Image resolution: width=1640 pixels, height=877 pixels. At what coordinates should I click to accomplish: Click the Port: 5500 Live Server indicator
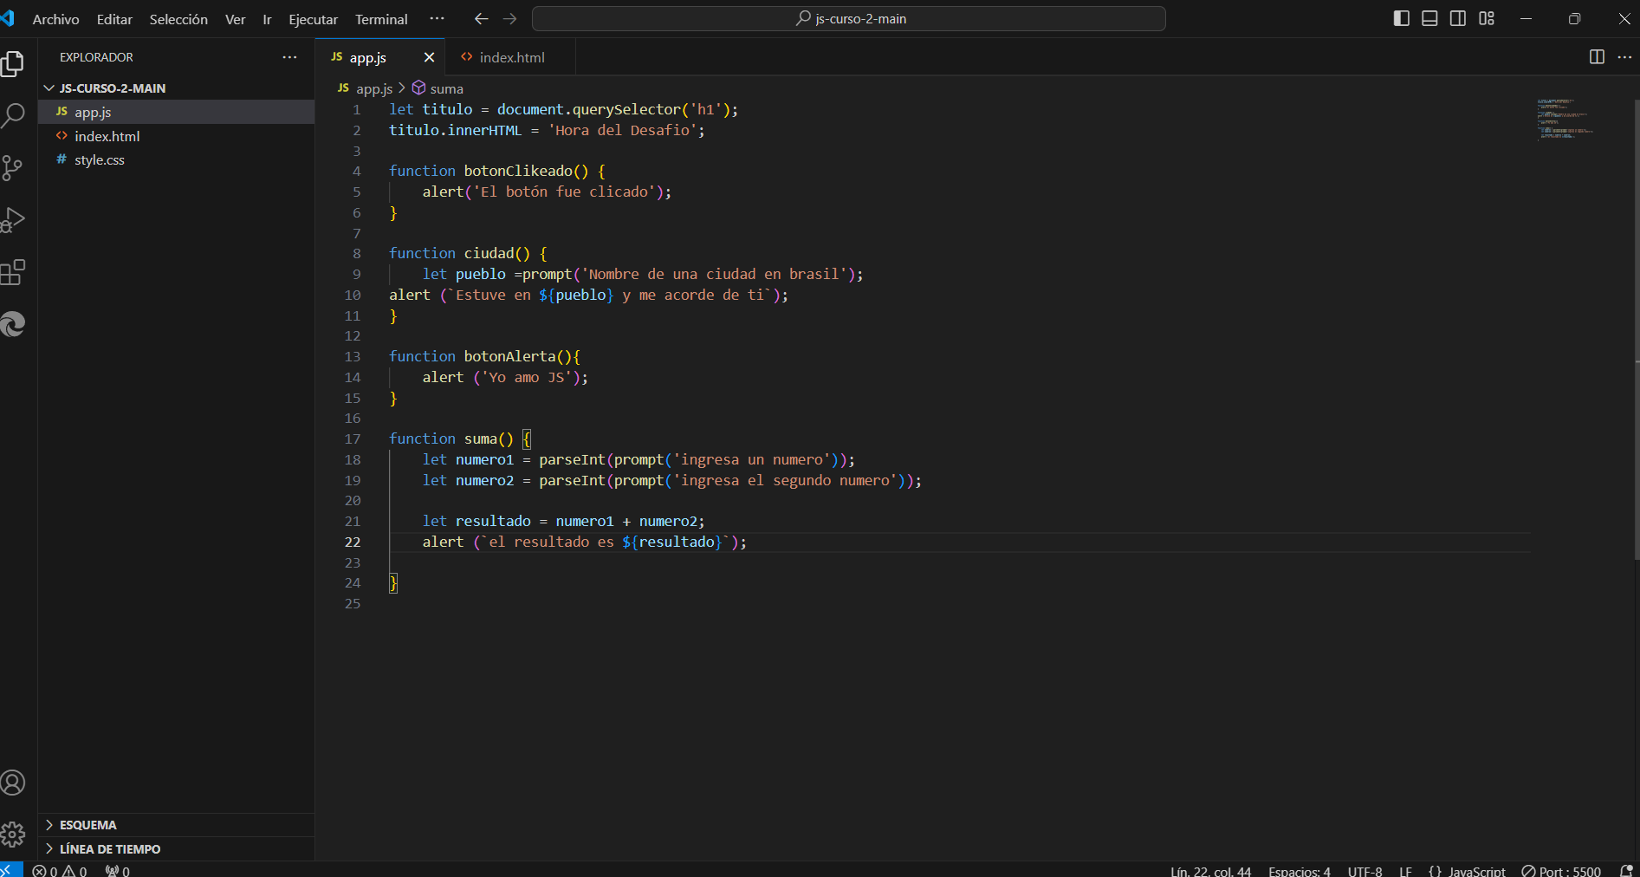1562,871
